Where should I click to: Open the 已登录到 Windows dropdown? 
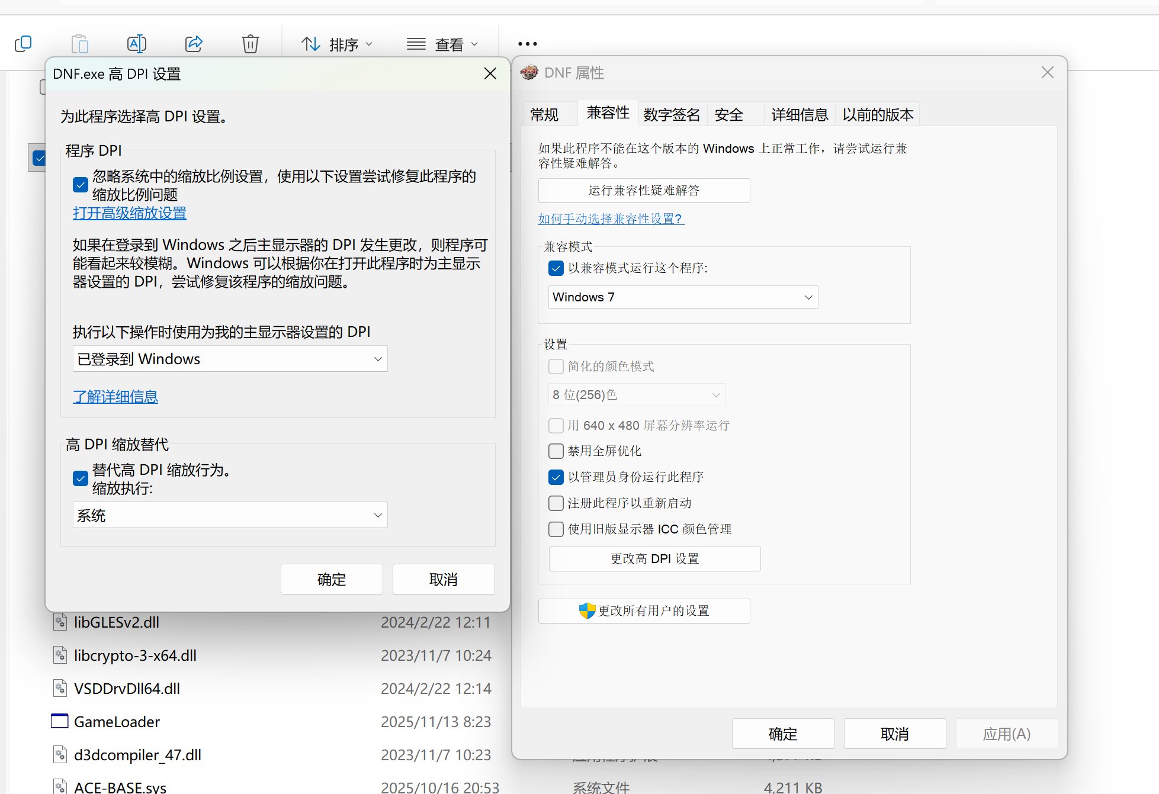click(230, 359)
